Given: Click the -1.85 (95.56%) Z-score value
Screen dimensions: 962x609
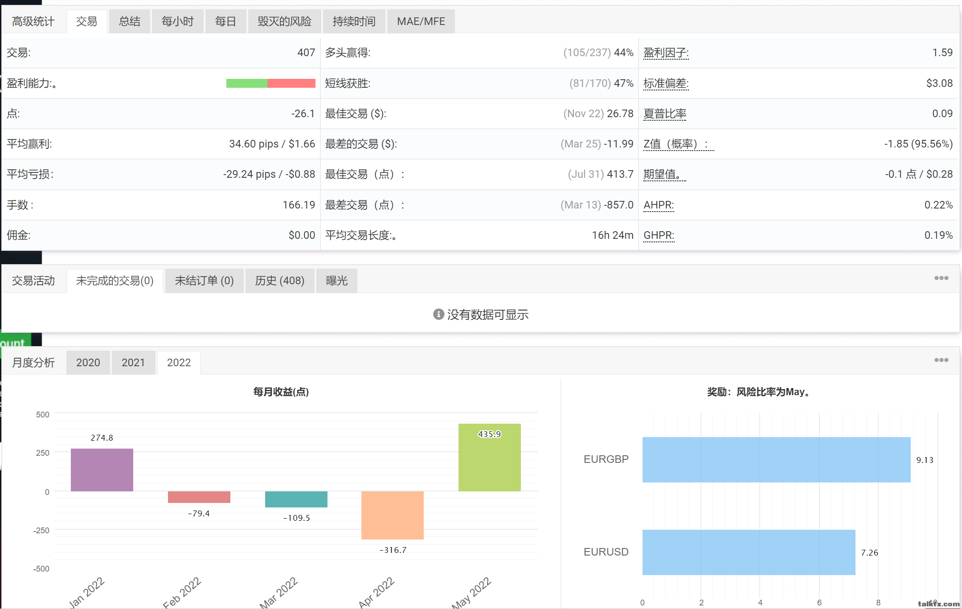Looking at the screenshot, I should coord(919,144).
